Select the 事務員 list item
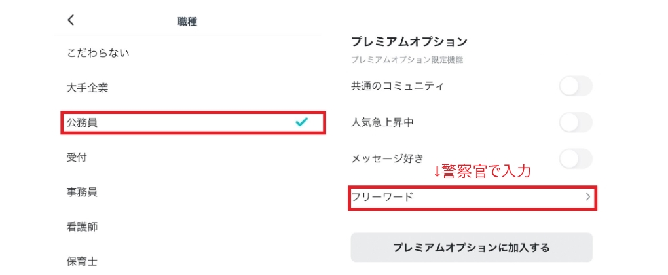Viewport: 668px width, 275px height. [x=82, y=192]
